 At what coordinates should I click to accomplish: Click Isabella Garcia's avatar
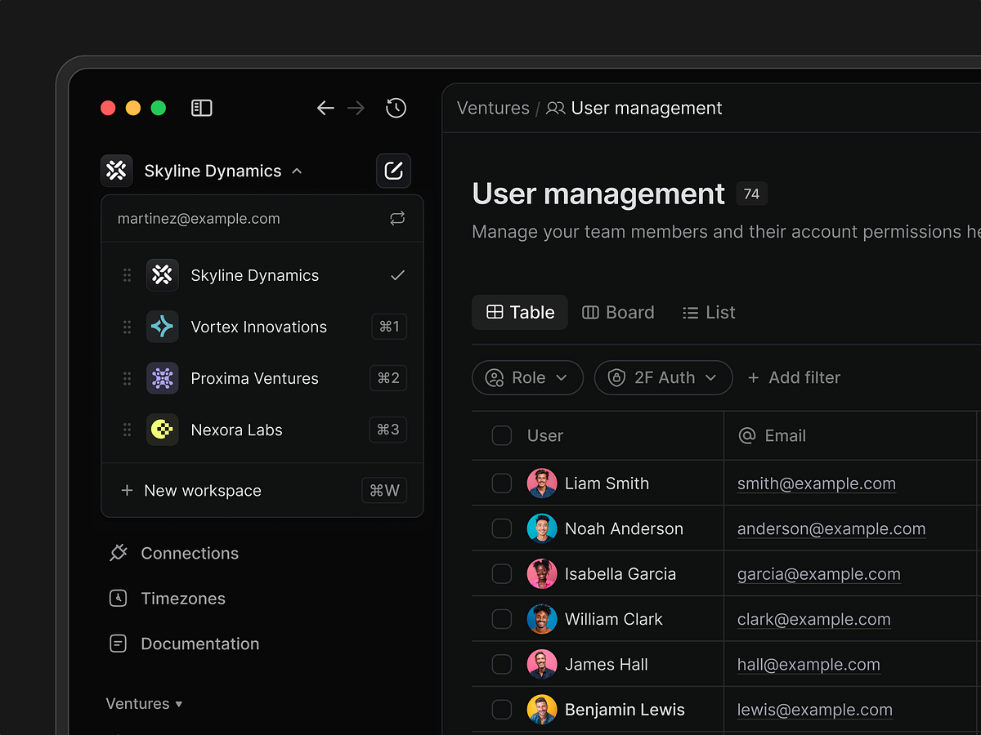tap(542, 574)
